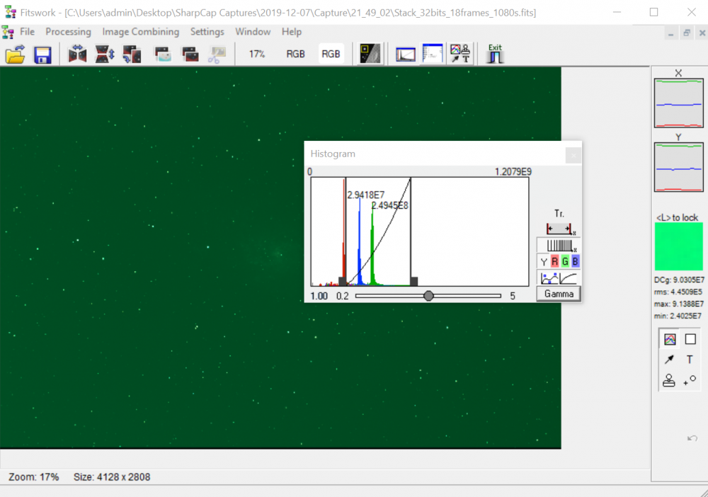Viewport: 708px width, 497px height.
Task: Toggle the green G channel in Histogram
Action: pos(565,262)
